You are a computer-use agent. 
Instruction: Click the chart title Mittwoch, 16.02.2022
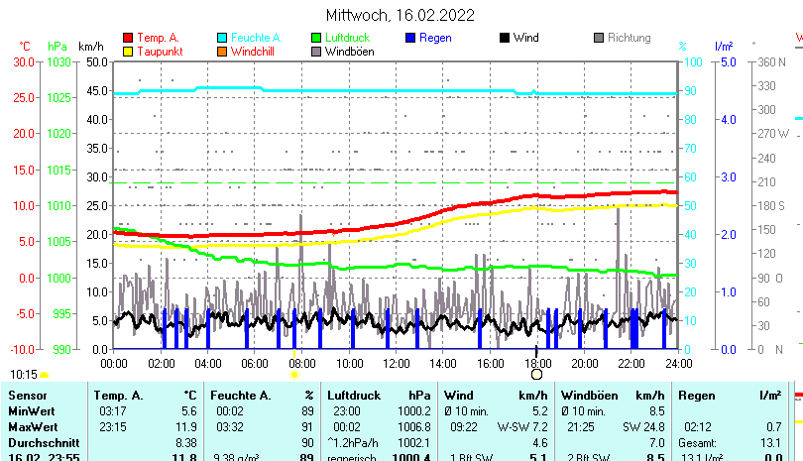[401, 15]
